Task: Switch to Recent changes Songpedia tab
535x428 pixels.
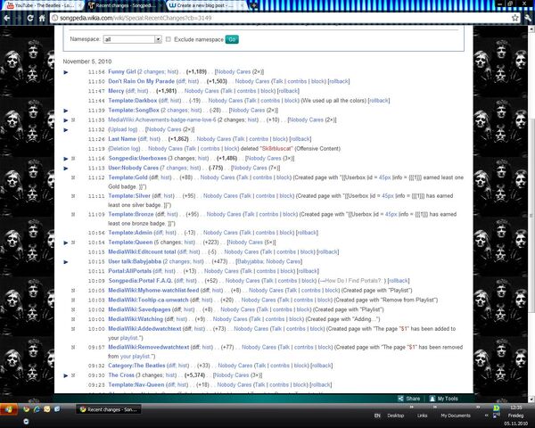Action: click(x=125, y=5)
